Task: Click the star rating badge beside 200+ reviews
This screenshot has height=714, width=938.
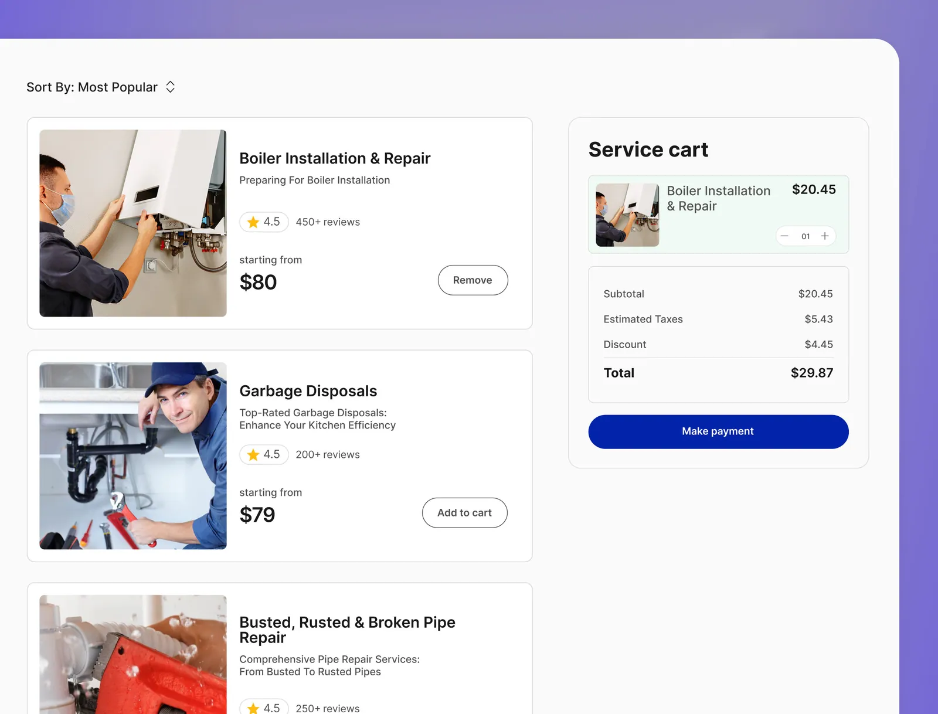Action: (x=264, y=455)
